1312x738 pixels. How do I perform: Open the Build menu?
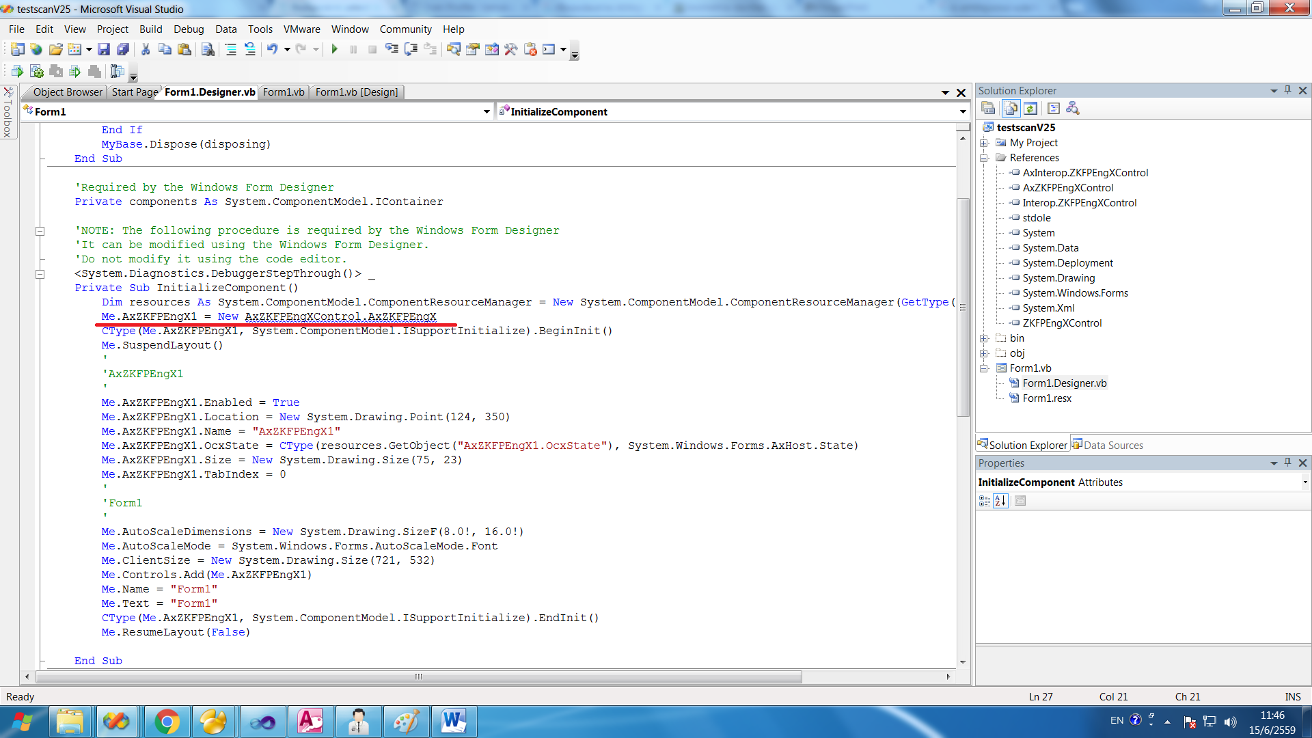[151, 29]
